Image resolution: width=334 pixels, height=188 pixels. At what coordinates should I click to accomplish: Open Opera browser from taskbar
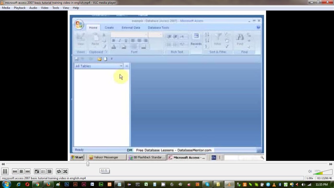27,184
